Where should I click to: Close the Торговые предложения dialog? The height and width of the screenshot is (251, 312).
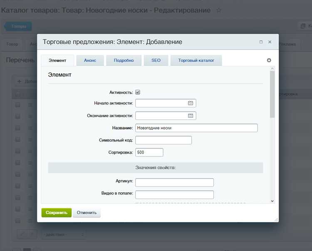coord(270,42)
